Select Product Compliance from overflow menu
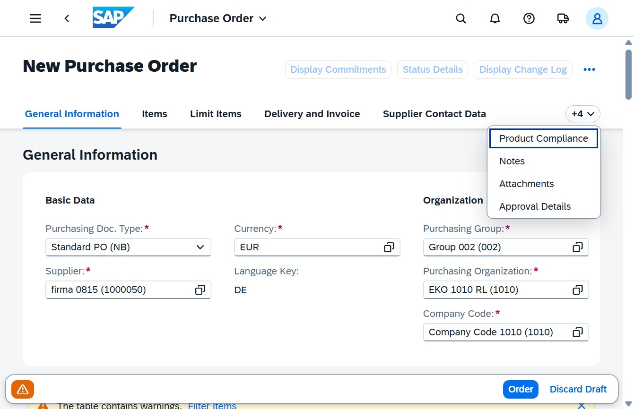Image resolution: width=634 pixels, height=409 pixels. click(x=544, y=138)
